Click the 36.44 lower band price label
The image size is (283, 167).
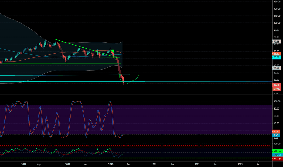point(276,68)
